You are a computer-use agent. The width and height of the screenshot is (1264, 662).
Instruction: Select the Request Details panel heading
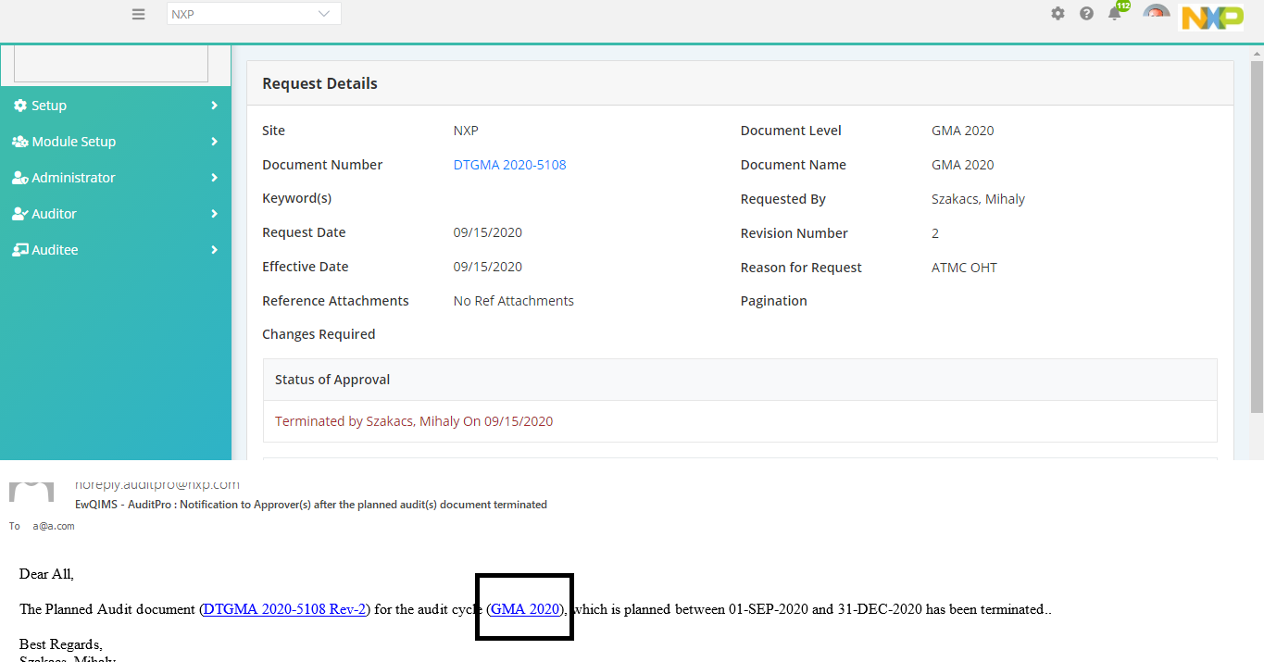tap(319, 83)
